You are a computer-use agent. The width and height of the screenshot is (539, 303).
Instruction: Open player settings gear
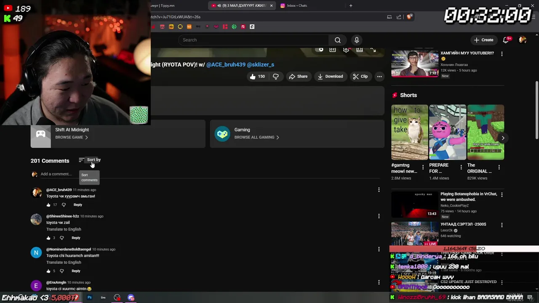pyautogui.click(x=346, y=50)
